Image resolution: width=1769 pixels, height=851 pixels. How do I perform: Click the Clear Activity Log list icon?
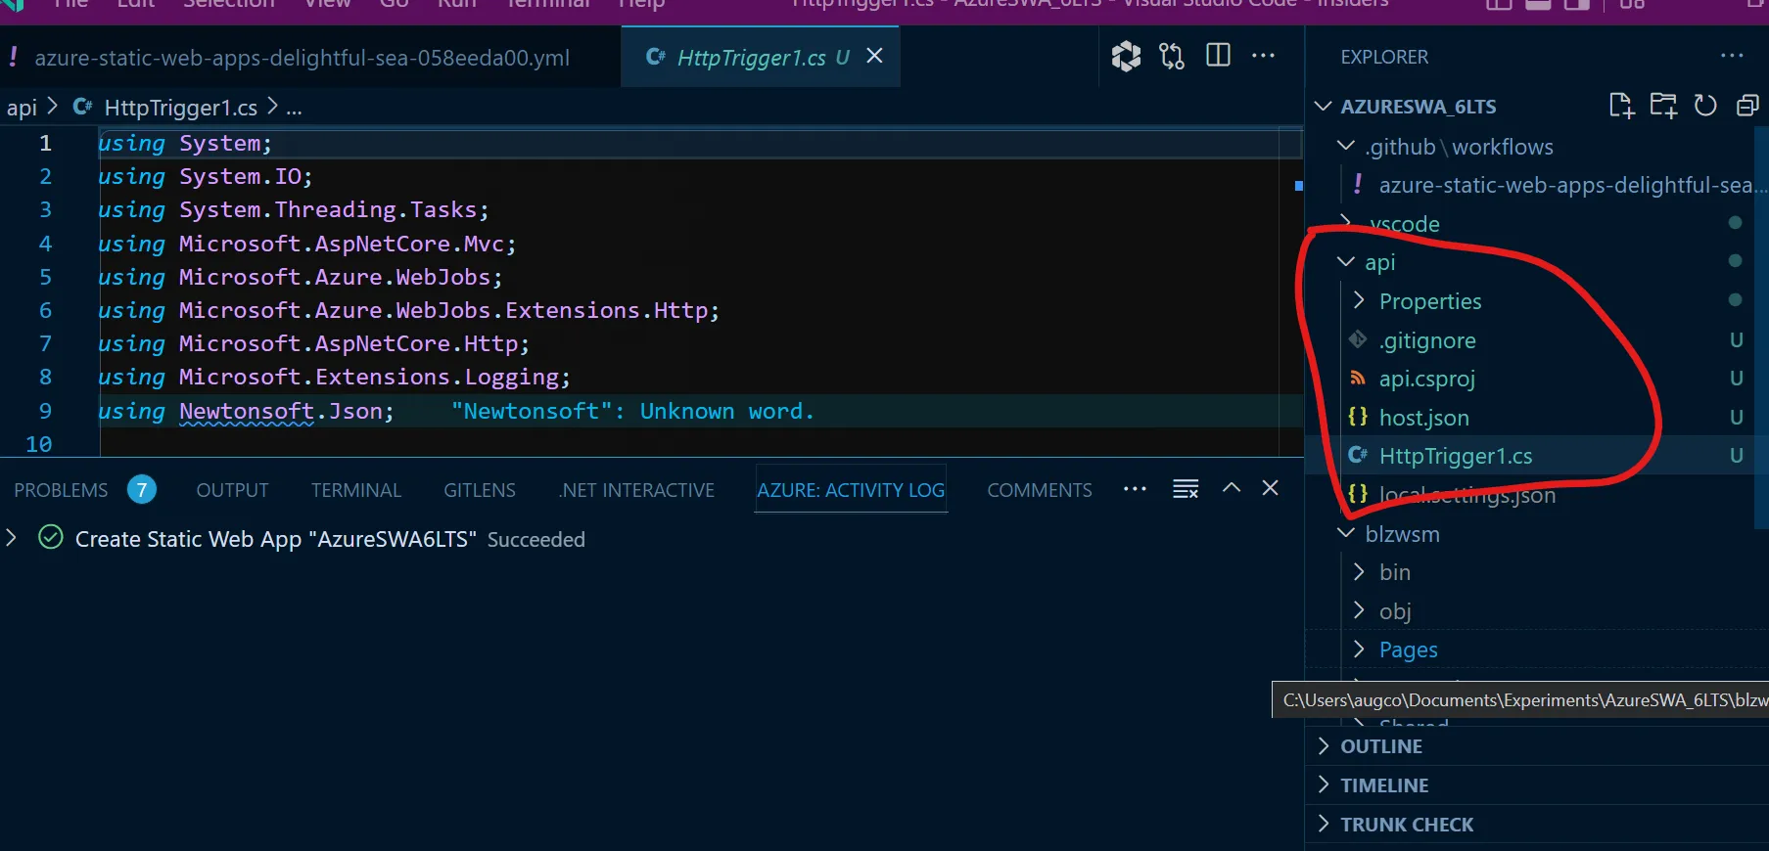[x=1186, y=489]
